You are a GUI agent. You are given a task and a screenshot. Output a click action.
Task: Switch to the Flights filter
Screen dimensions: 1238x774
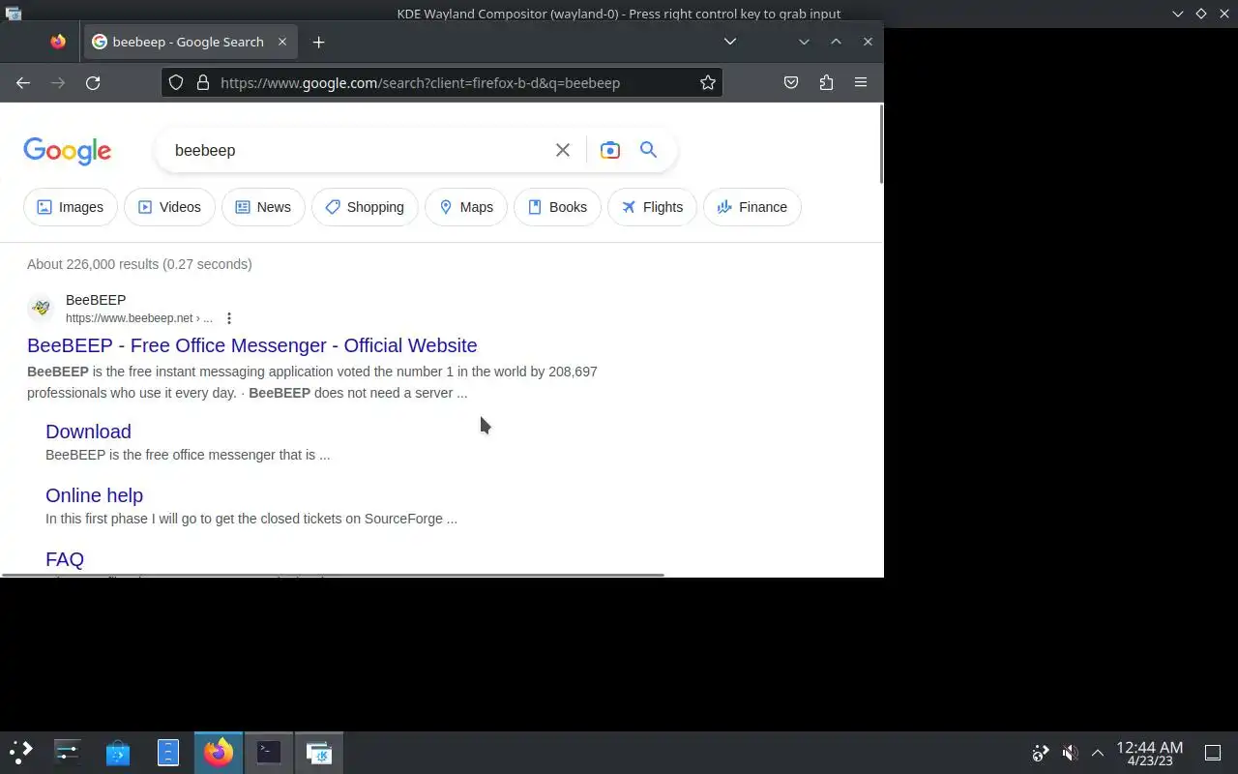(x=652, y=207)
